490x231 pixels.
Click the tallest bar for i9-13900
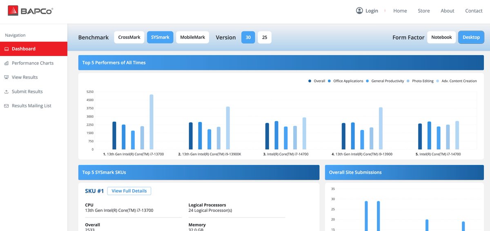381,129
